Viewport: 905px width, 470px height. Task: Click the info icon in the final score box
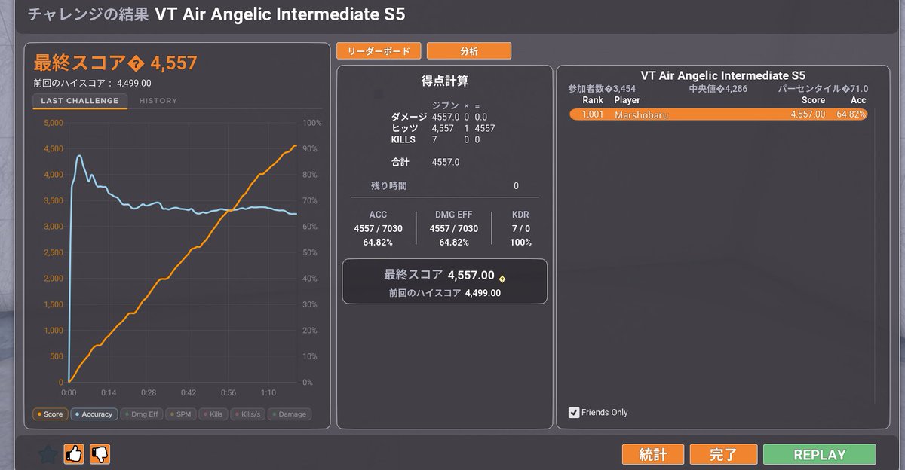(x=502, y=279)
